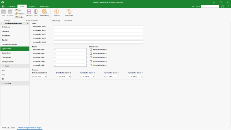Expand the Stückliste section
This screenshot has width=231, height=130.
pyautogui.click(x=3, y=83)
